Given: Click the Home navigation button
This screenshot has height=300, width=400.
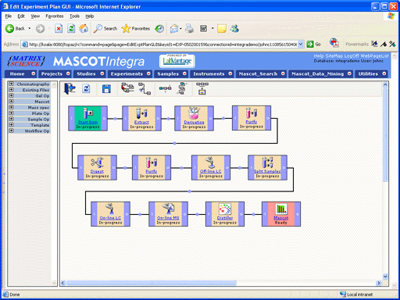Looking at the screenshot, I should click(20, 74).
